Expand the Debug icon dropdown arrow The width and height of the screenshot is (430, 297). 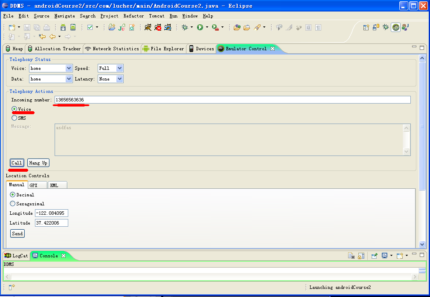(192, 27)
